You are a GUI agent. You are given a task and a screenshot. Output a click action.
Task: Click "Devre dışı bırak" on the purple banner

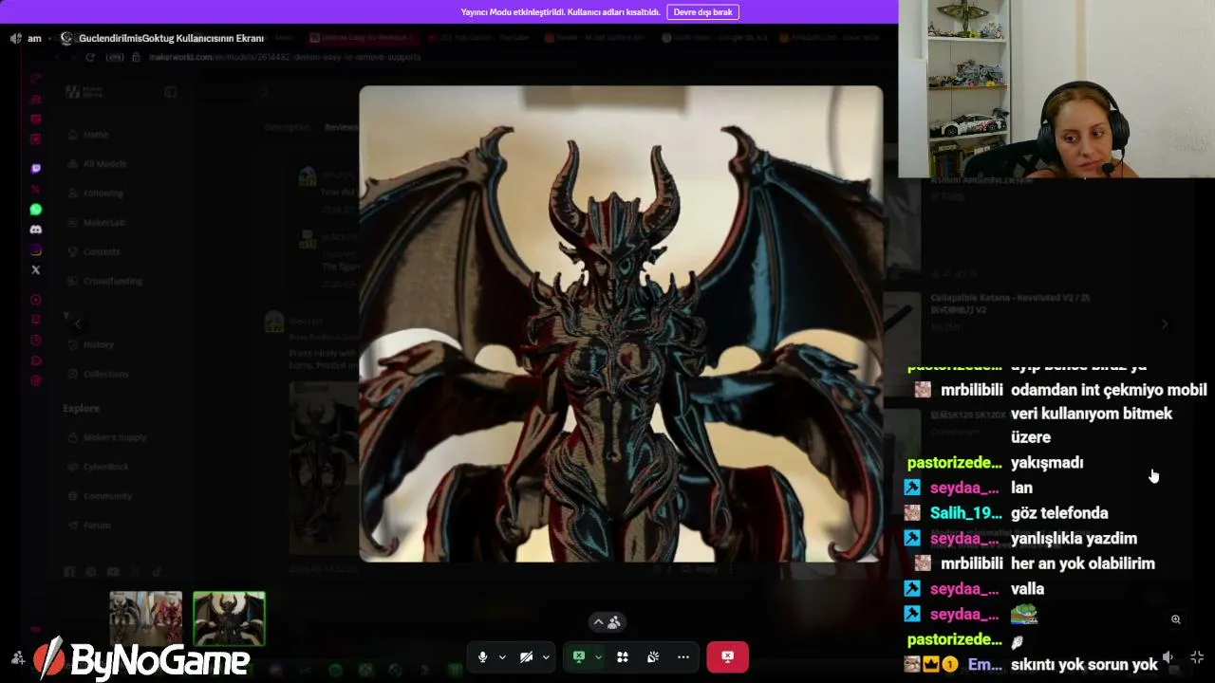click(702, 12)
